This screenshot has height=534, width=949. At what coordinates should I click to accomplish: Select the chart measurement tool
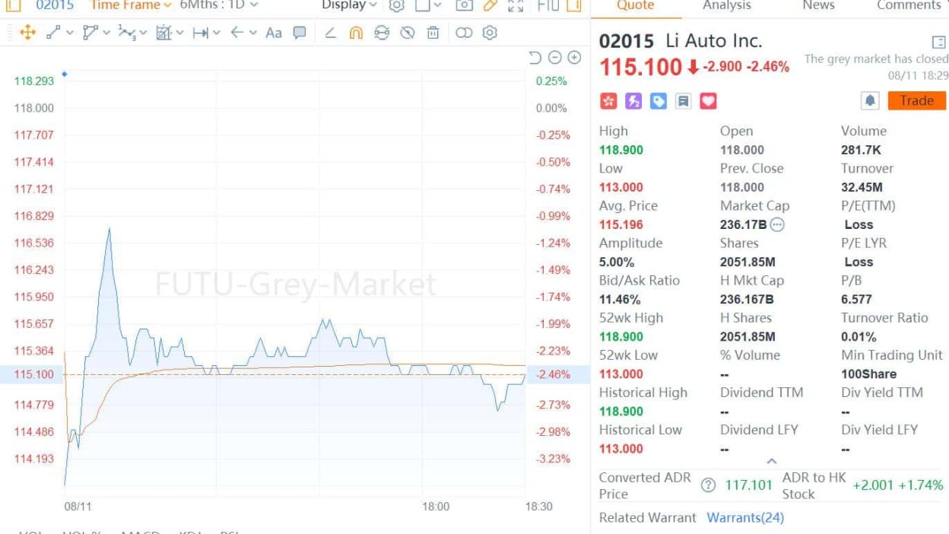click(x=163, y=33)
